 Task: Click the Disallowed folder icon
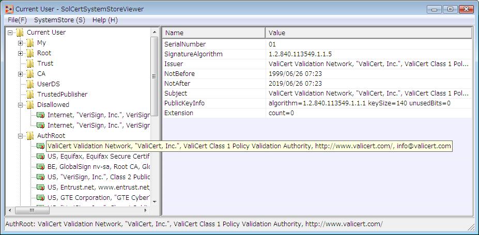pyautogui.click(x=30, y=105)
